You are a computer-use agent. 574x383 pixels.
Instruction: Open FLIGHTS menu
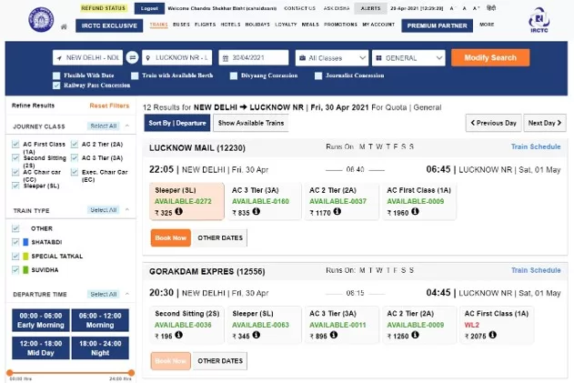point(205,25)
